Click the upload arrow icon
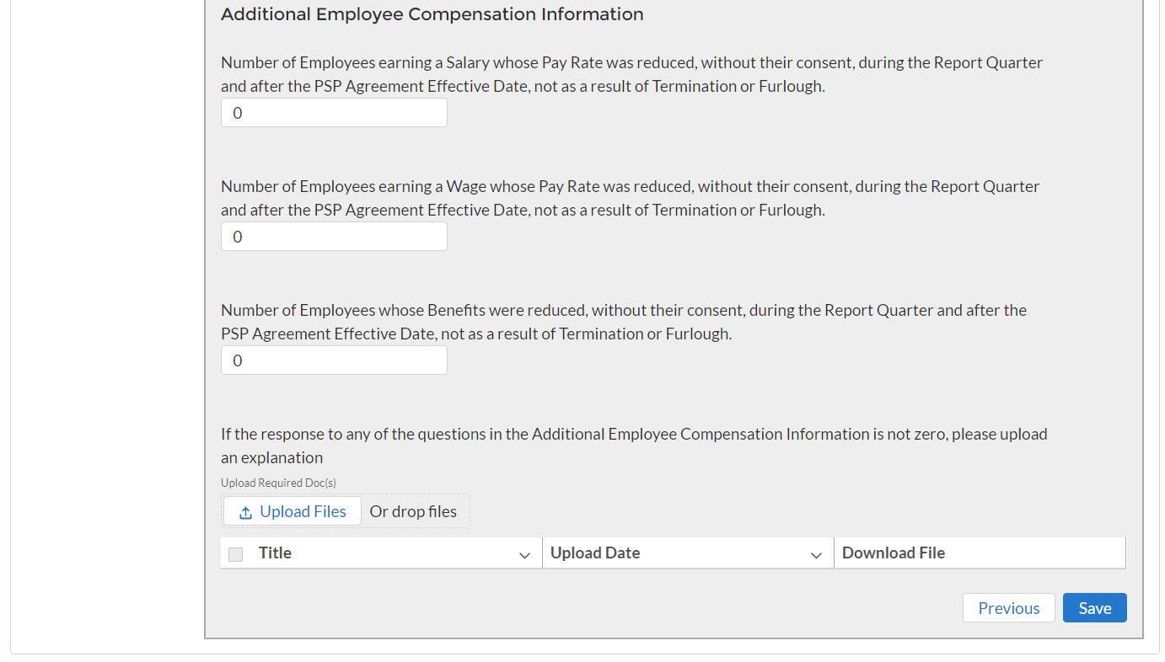 click(245, 512)
